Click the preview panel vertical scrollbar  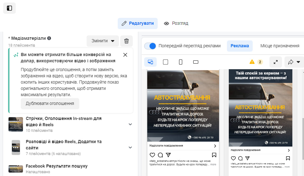click(x=303, y=138)
